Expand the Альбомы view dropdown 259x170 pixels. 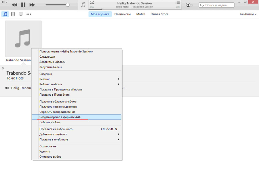pyautogui.click(x=248, y=14)
